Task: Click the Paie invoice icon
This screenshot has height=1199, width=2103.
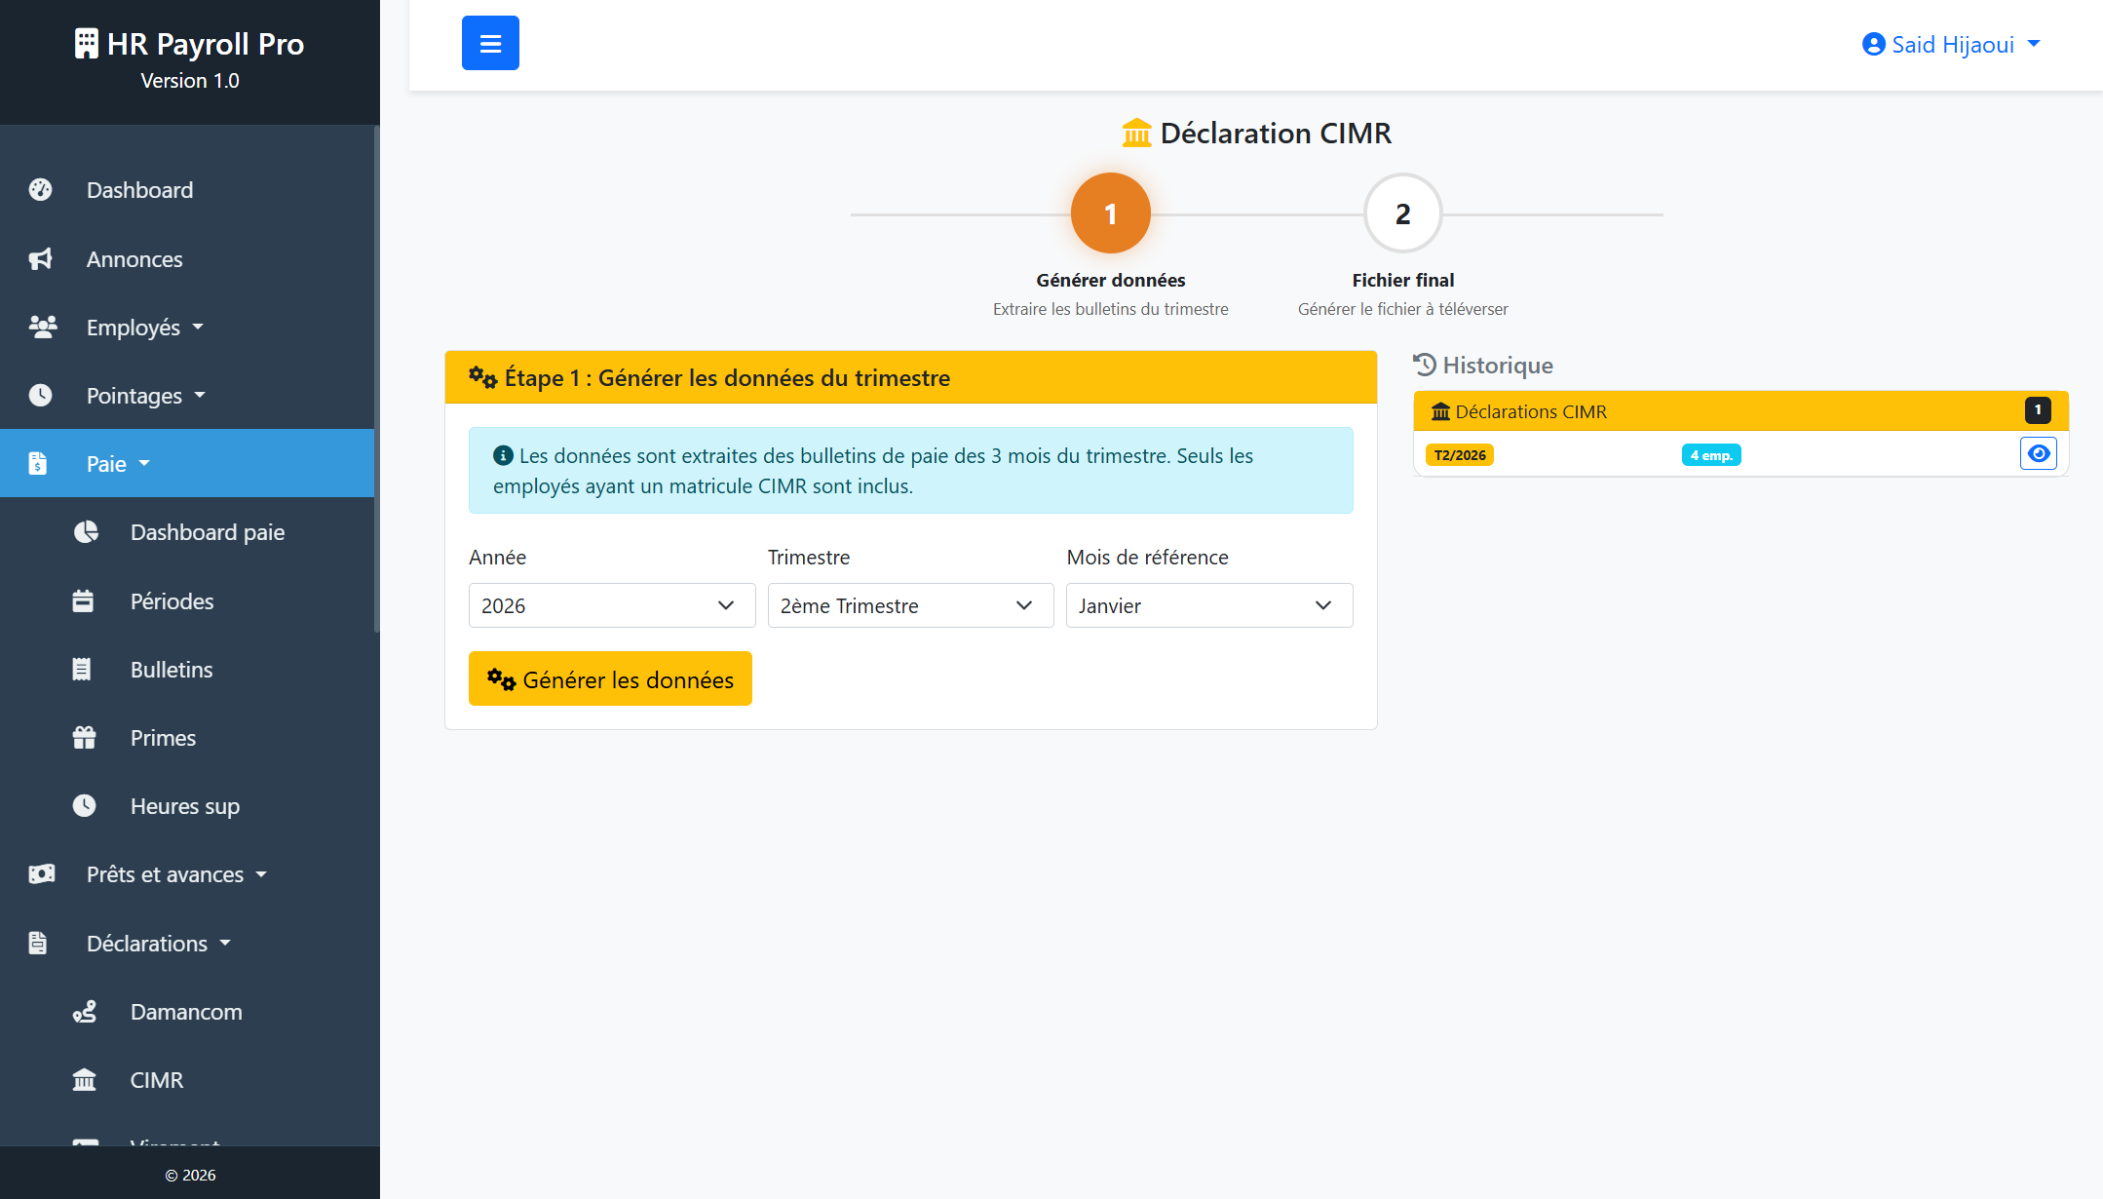Action: point(37,464)
